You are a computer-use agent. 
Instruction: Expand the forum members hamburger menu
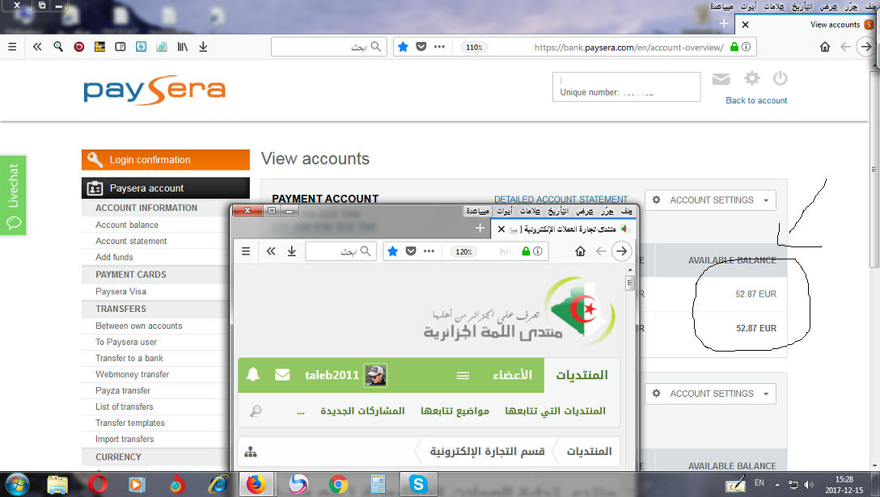(463, 375)
